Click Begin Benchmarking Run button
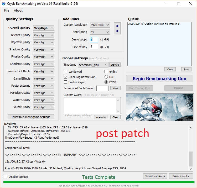 coord(159,79)
